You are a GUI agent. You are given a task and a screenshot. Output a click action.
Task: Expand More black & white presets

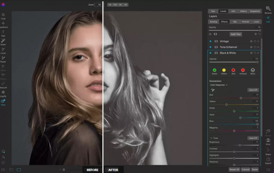tap(253, 71)
